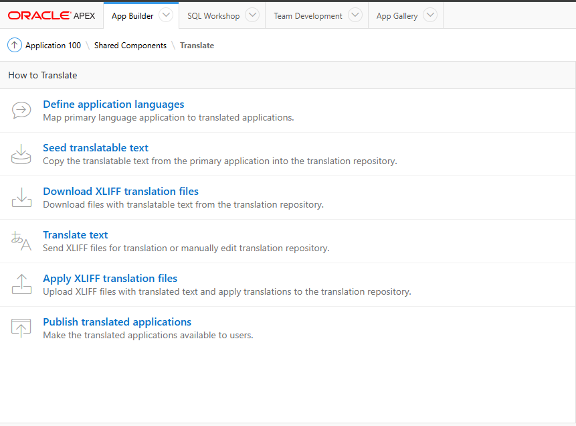The height and width of the screenshot is (426, 576).
Task: Click the Oracle APEX logo
Action: point(52,15)
